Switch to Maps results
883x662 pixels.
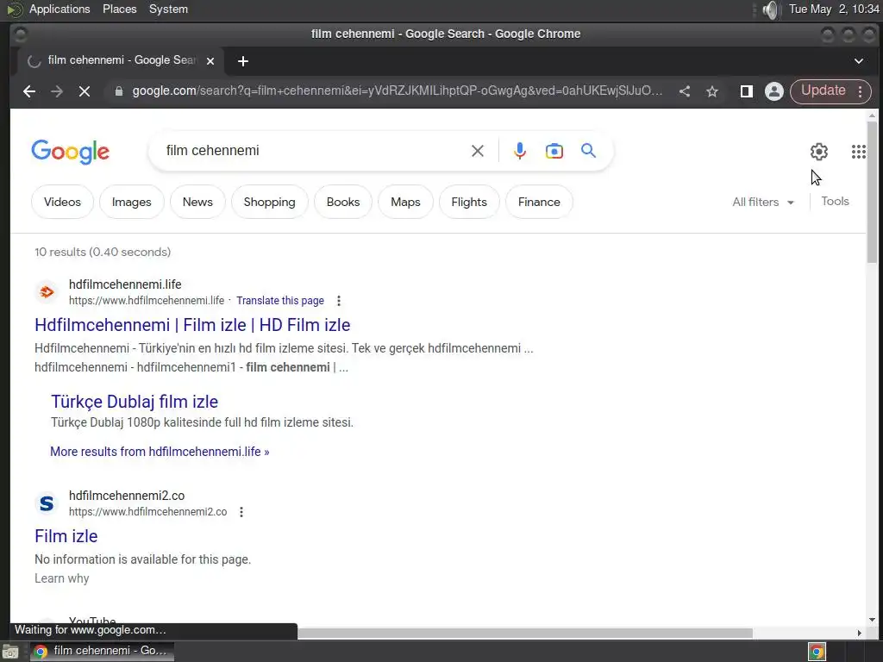coord(405,202)
